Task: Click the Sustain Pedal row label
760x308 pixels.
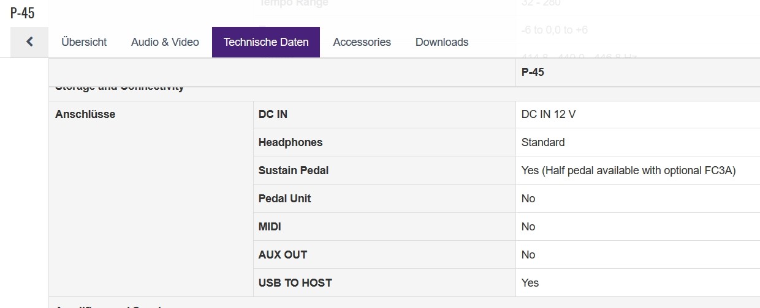Action: [294, 170]
